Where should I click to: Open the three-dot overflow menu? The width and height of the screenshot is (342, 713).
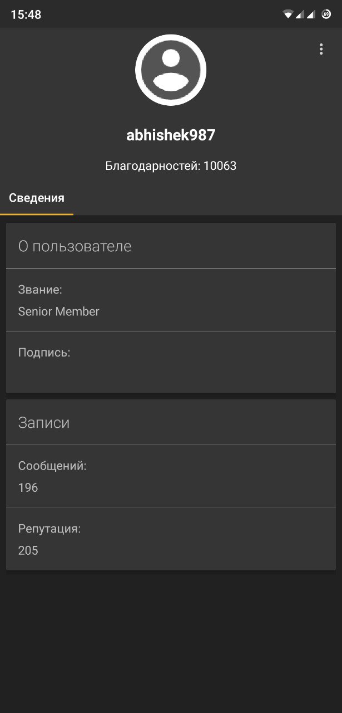click(321, 49)
